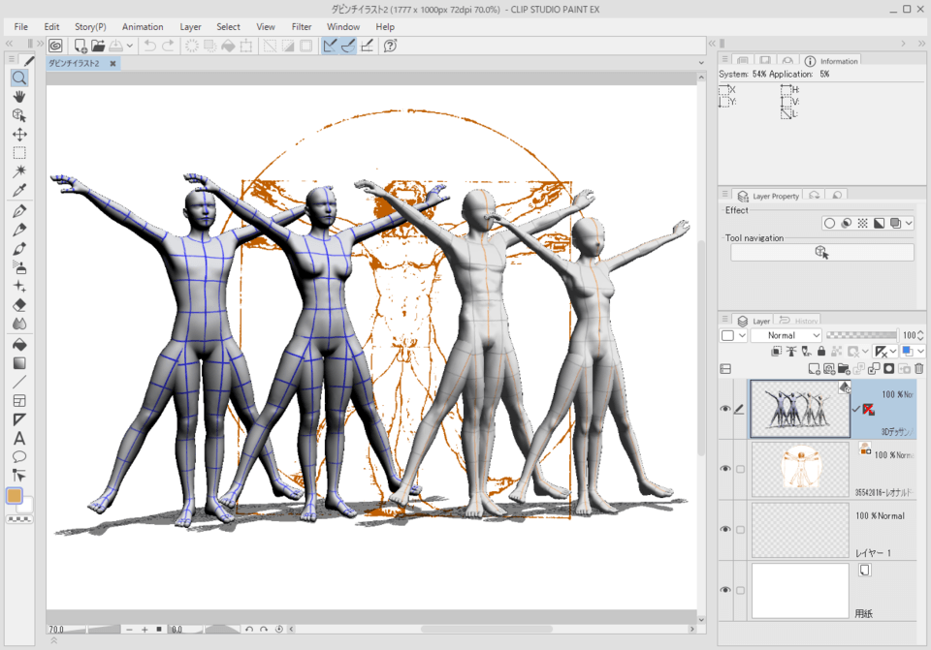
Task: Open the Window menu
Action: [343, 27]
